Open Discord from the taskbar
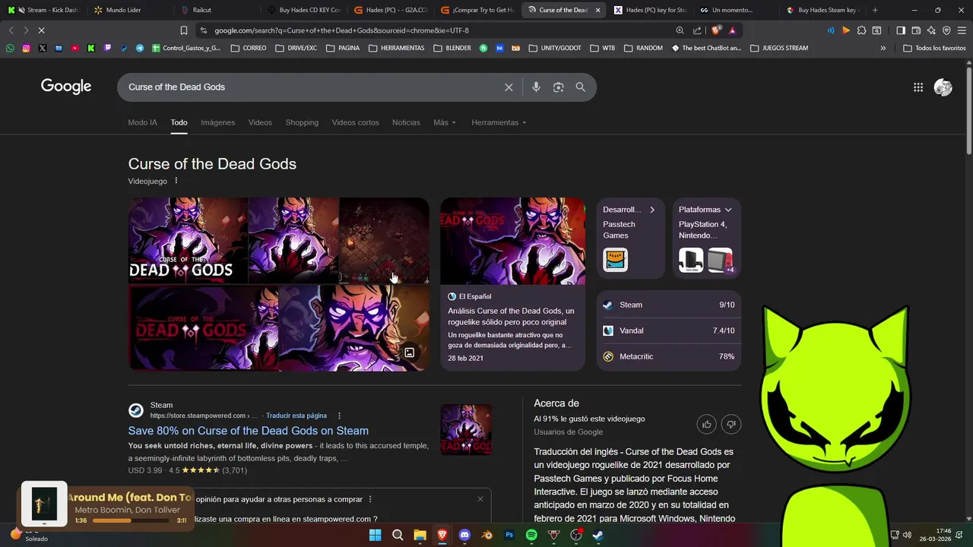The width and height of the screenshot is (973, 547). (x=464, y=535)
